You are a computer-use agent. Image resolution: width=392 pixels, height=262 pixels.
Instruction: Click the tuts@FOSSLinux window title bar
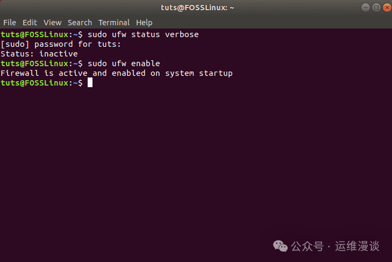click(195, 8)
